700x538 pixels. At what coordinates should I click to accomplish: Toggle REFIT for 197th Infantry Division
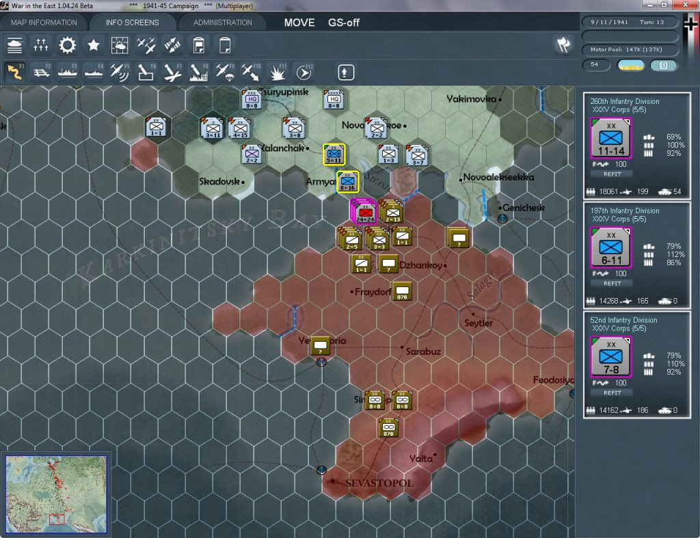(612, 284)
